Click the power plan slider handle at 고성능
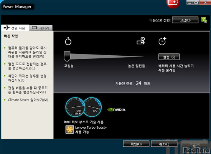The image size is (211, 154). pos(67,56)
